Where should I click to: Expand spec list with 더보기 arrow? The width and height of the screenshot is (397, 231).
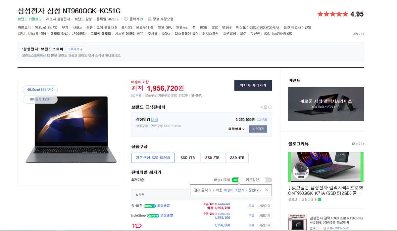tap(358, 34)
